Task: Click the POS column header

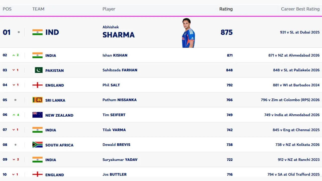Action: pyautogui.click(x=7, y=9)
